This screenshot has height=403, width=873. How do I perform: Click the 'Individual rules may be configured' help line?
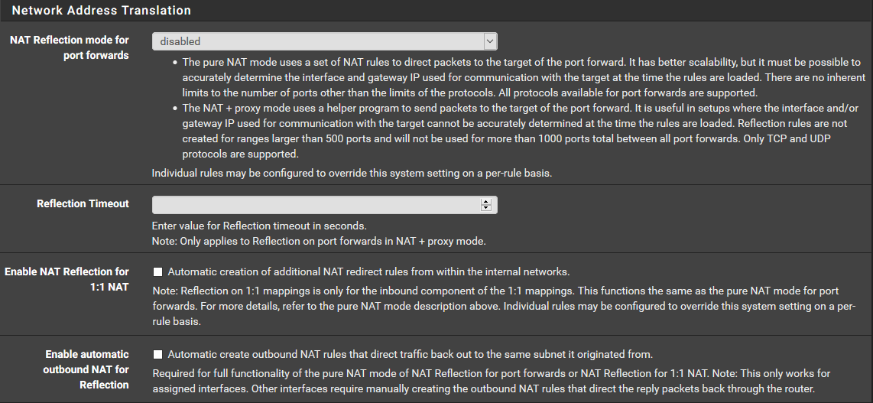352,174
